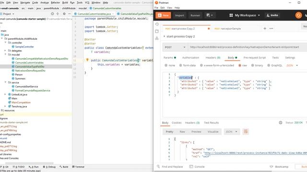Select SampleController in project tree

tap(24, 47)
